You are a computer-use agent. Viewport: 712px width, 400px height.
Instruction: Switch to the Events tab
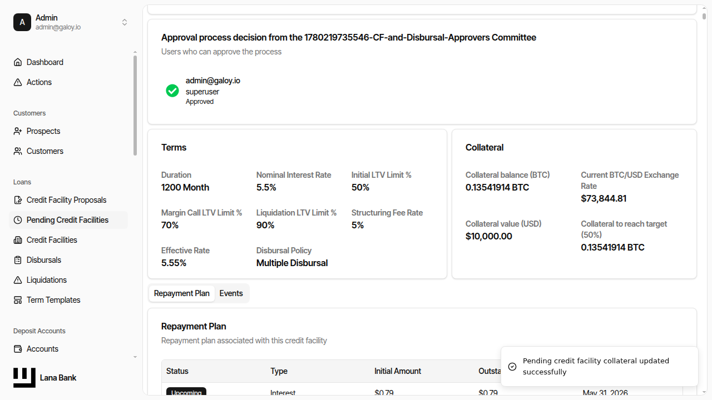click(231, 293)
